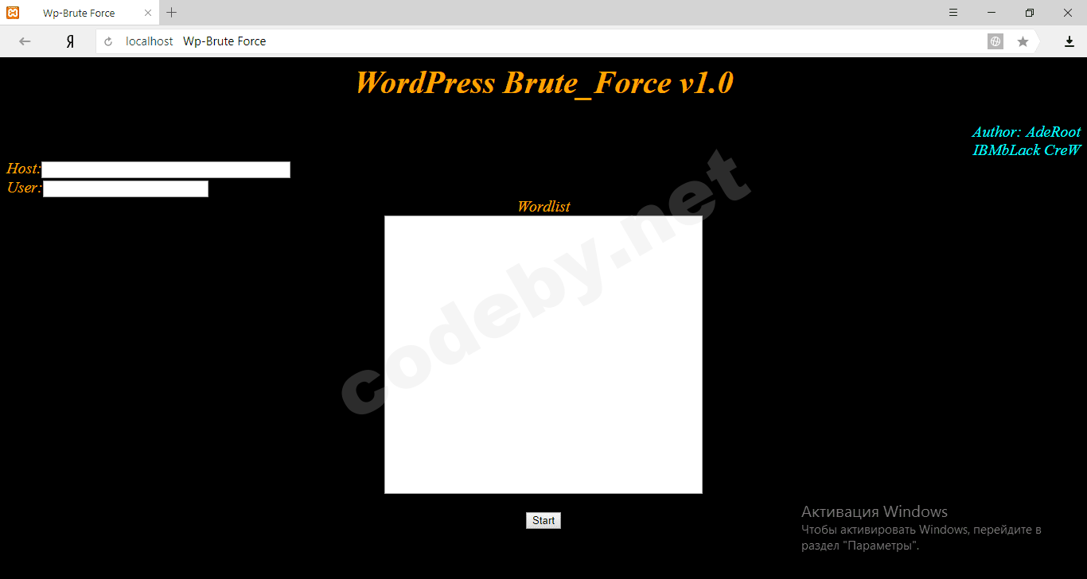Viewport: 1087px width, 579px height.
Task: Focus the Wordlist text area
Action: click(543, 355)
